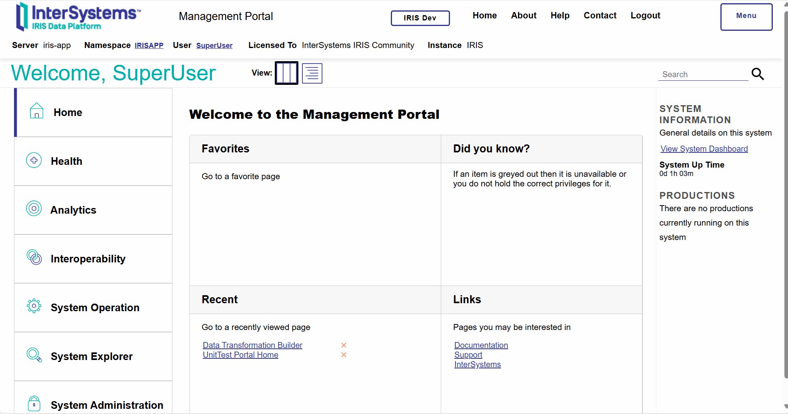Click the search magnifying glass icon

point(758,74)
